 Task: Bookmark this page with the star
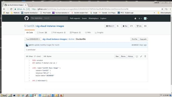point(162,9)
